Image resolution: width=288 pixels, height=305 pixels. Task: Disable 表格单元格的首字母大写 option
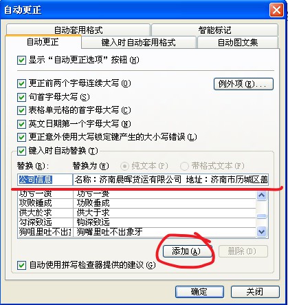(x=21, y=111)
